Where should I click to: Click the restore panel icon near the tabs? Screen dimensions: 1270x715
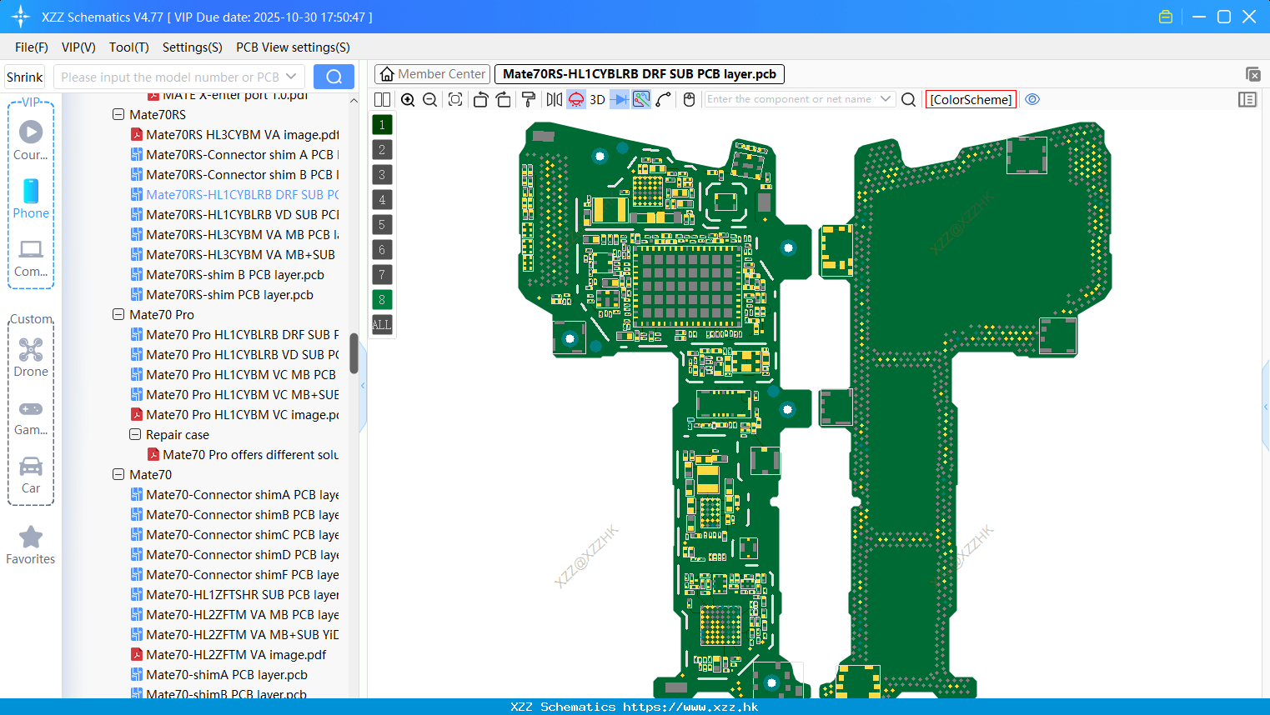click(x=1252, y=74)
